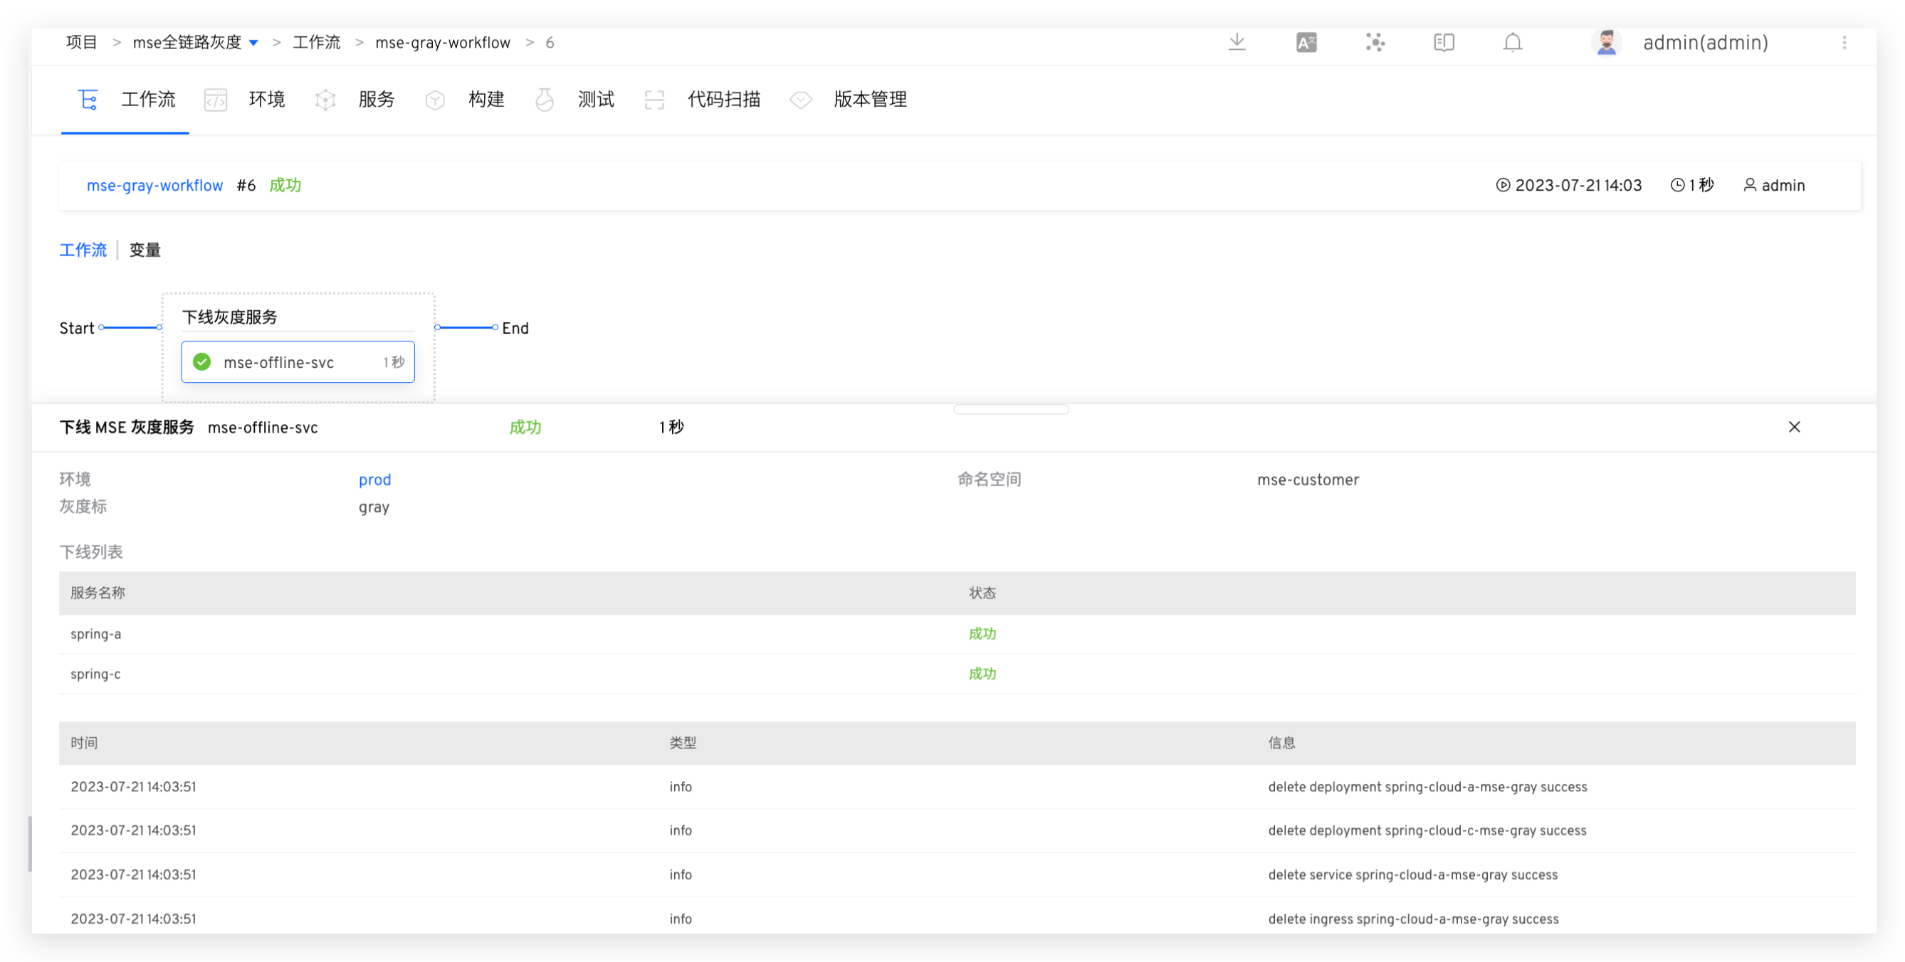Image resolution: width=1905 pixels, height=962 pixels.
Task: Open the language translation icon
Action: (1306, 43)
